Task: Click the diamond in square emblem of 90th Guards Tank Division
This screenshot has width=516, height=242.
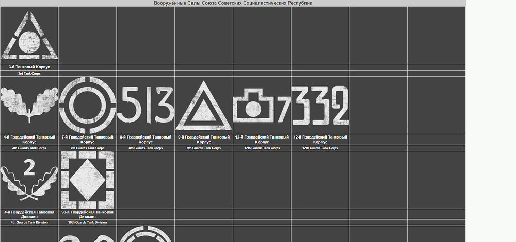Action: tap(88, 180)
